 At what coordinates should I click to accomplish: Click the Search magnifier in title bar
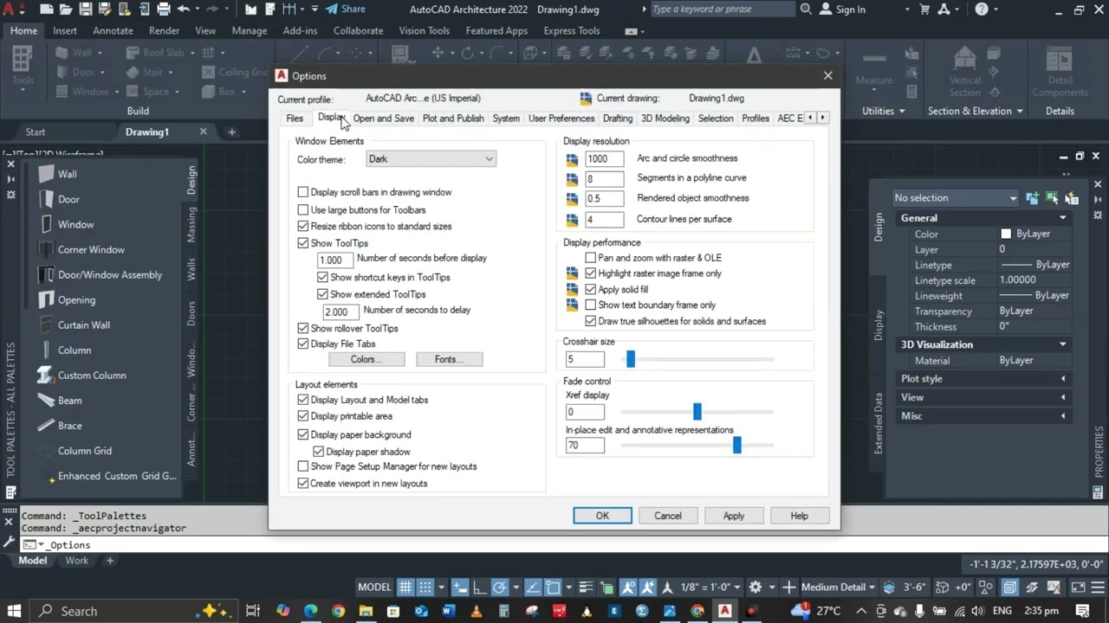(806, 10)
